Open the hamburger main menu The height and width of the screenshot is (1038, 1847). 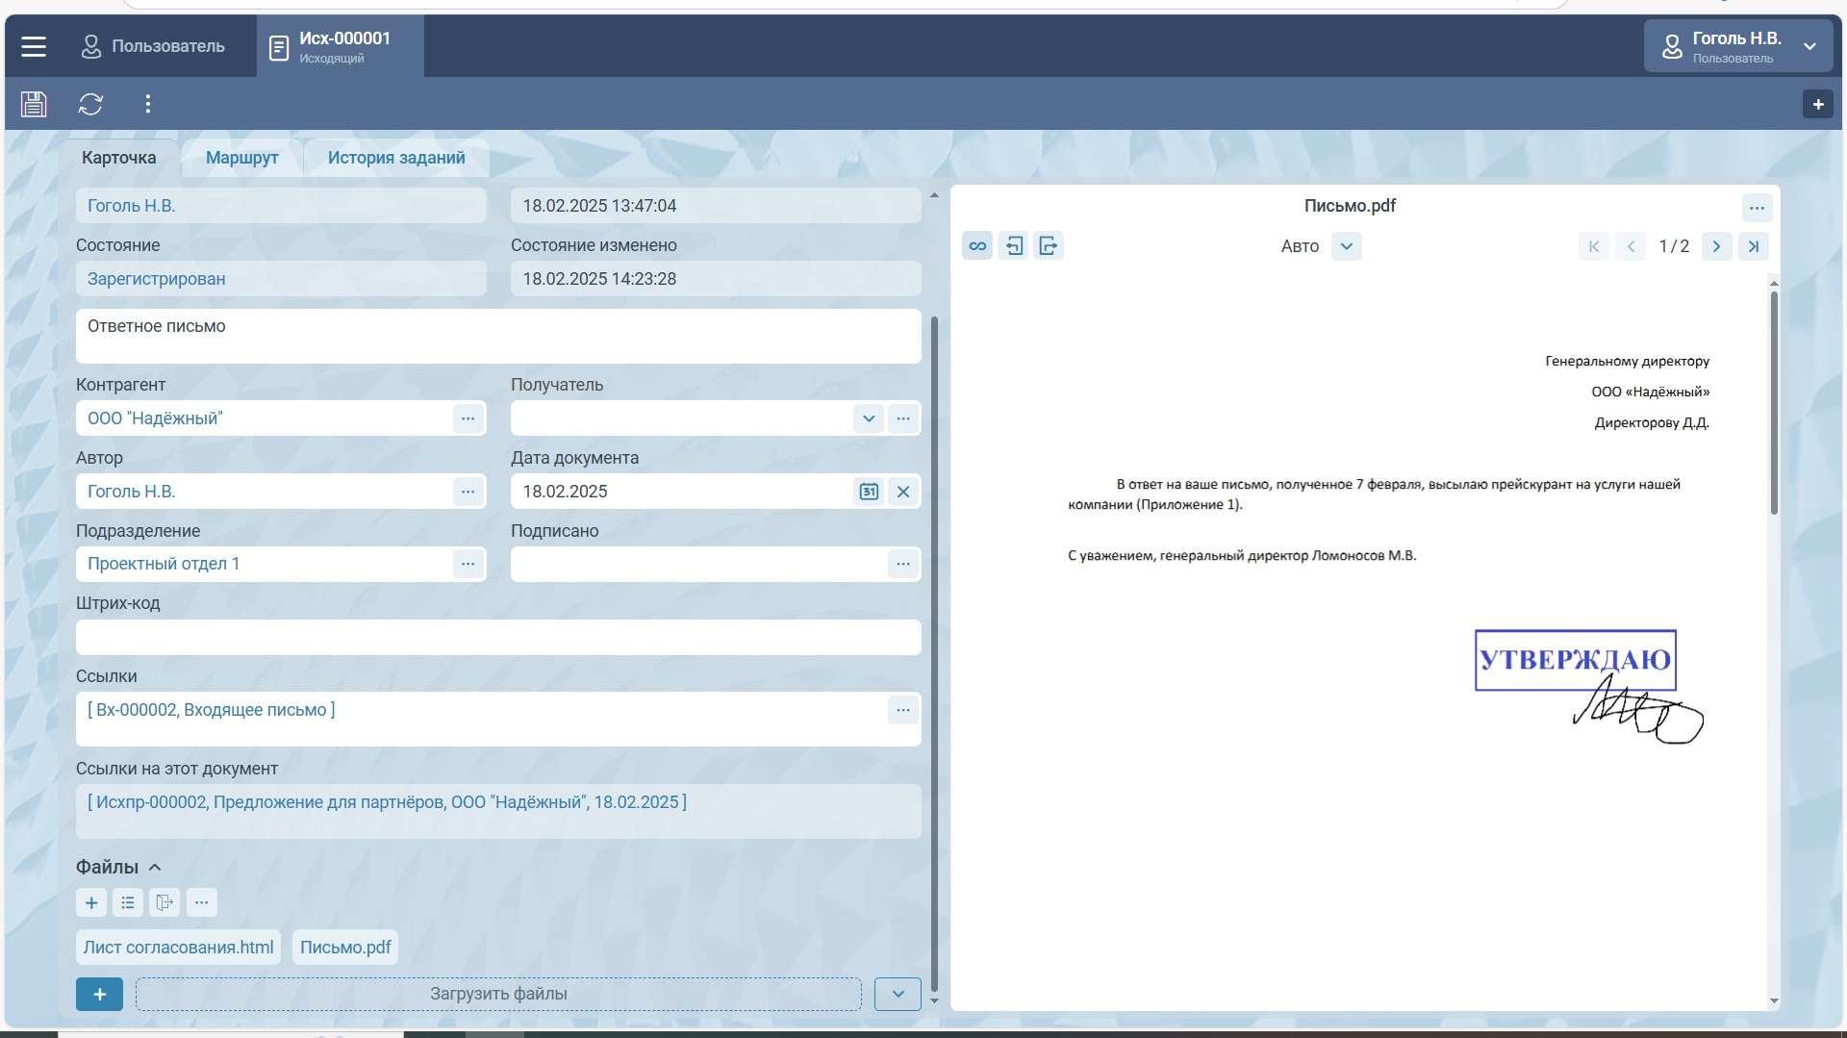(34, 46)
